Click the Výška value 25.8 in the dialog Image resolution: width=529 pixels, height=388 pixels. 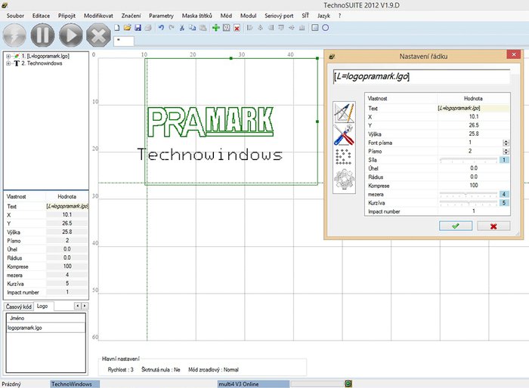click(x=474, y=134)
